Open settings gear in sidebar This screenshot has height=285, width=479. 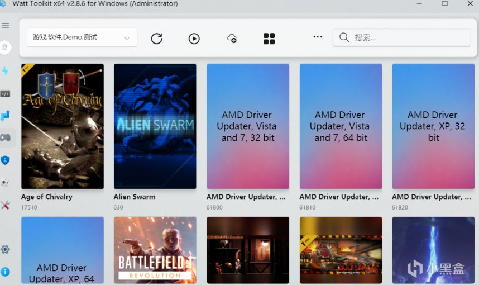(x=5, y=249)
